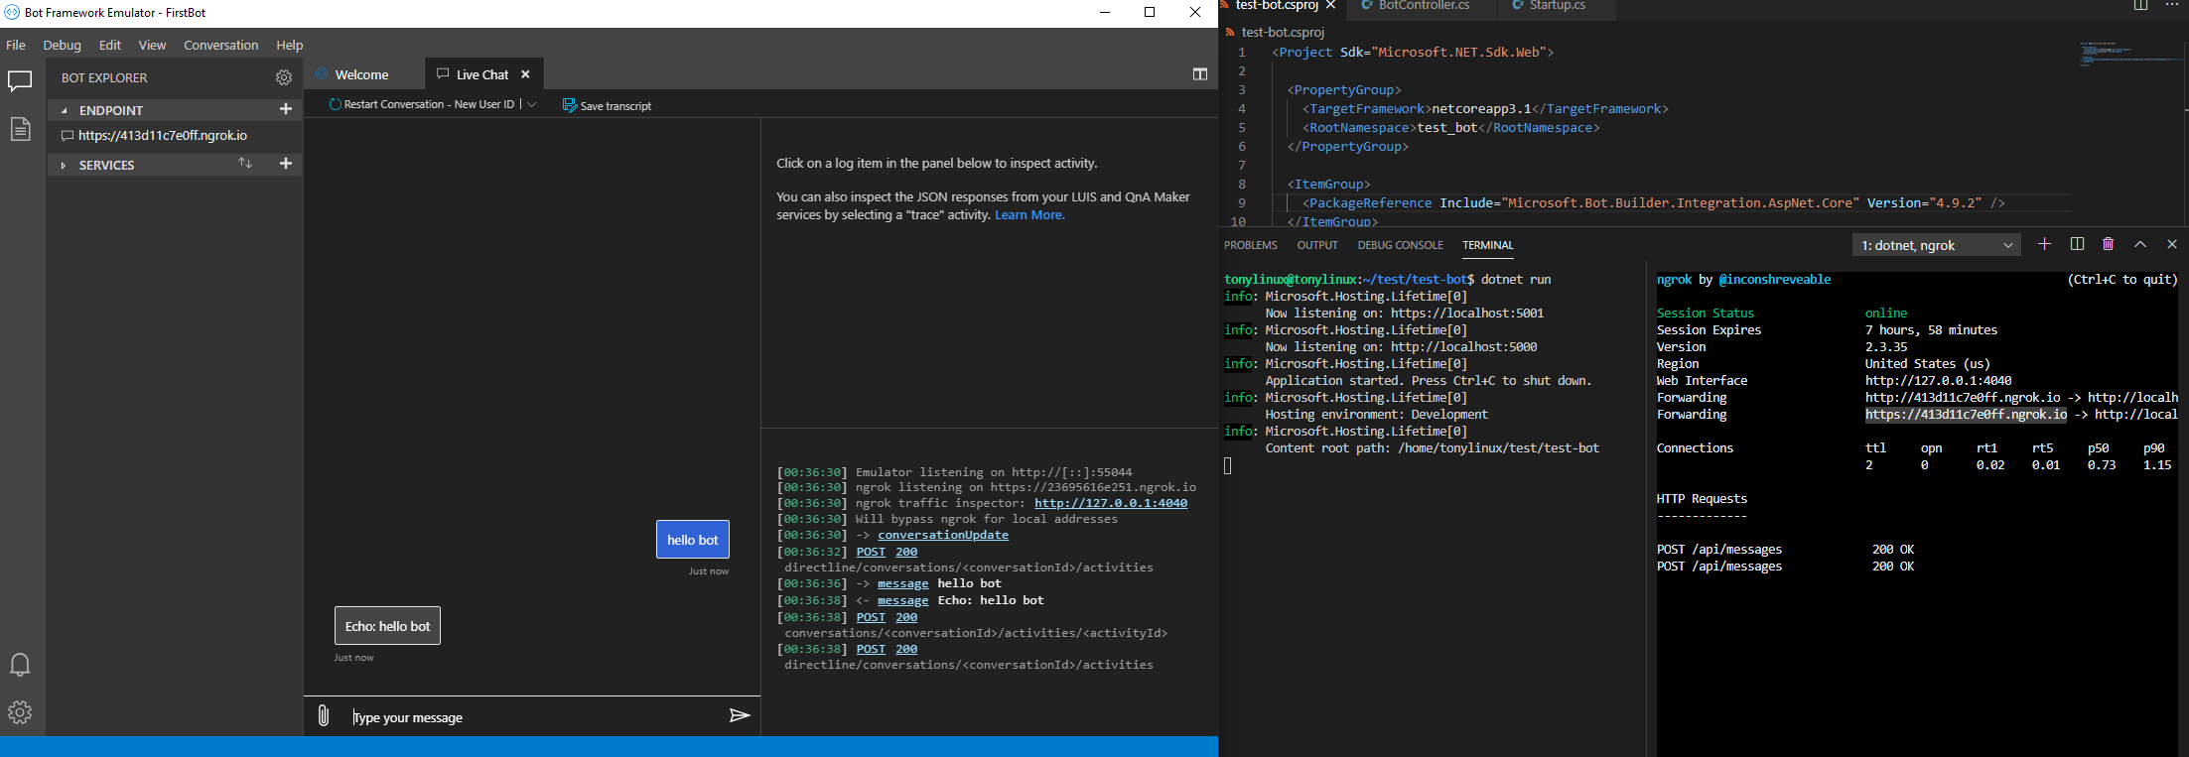
Task: Click new terminal plus icon in VS Code
Action: [x=2044, y=244]
